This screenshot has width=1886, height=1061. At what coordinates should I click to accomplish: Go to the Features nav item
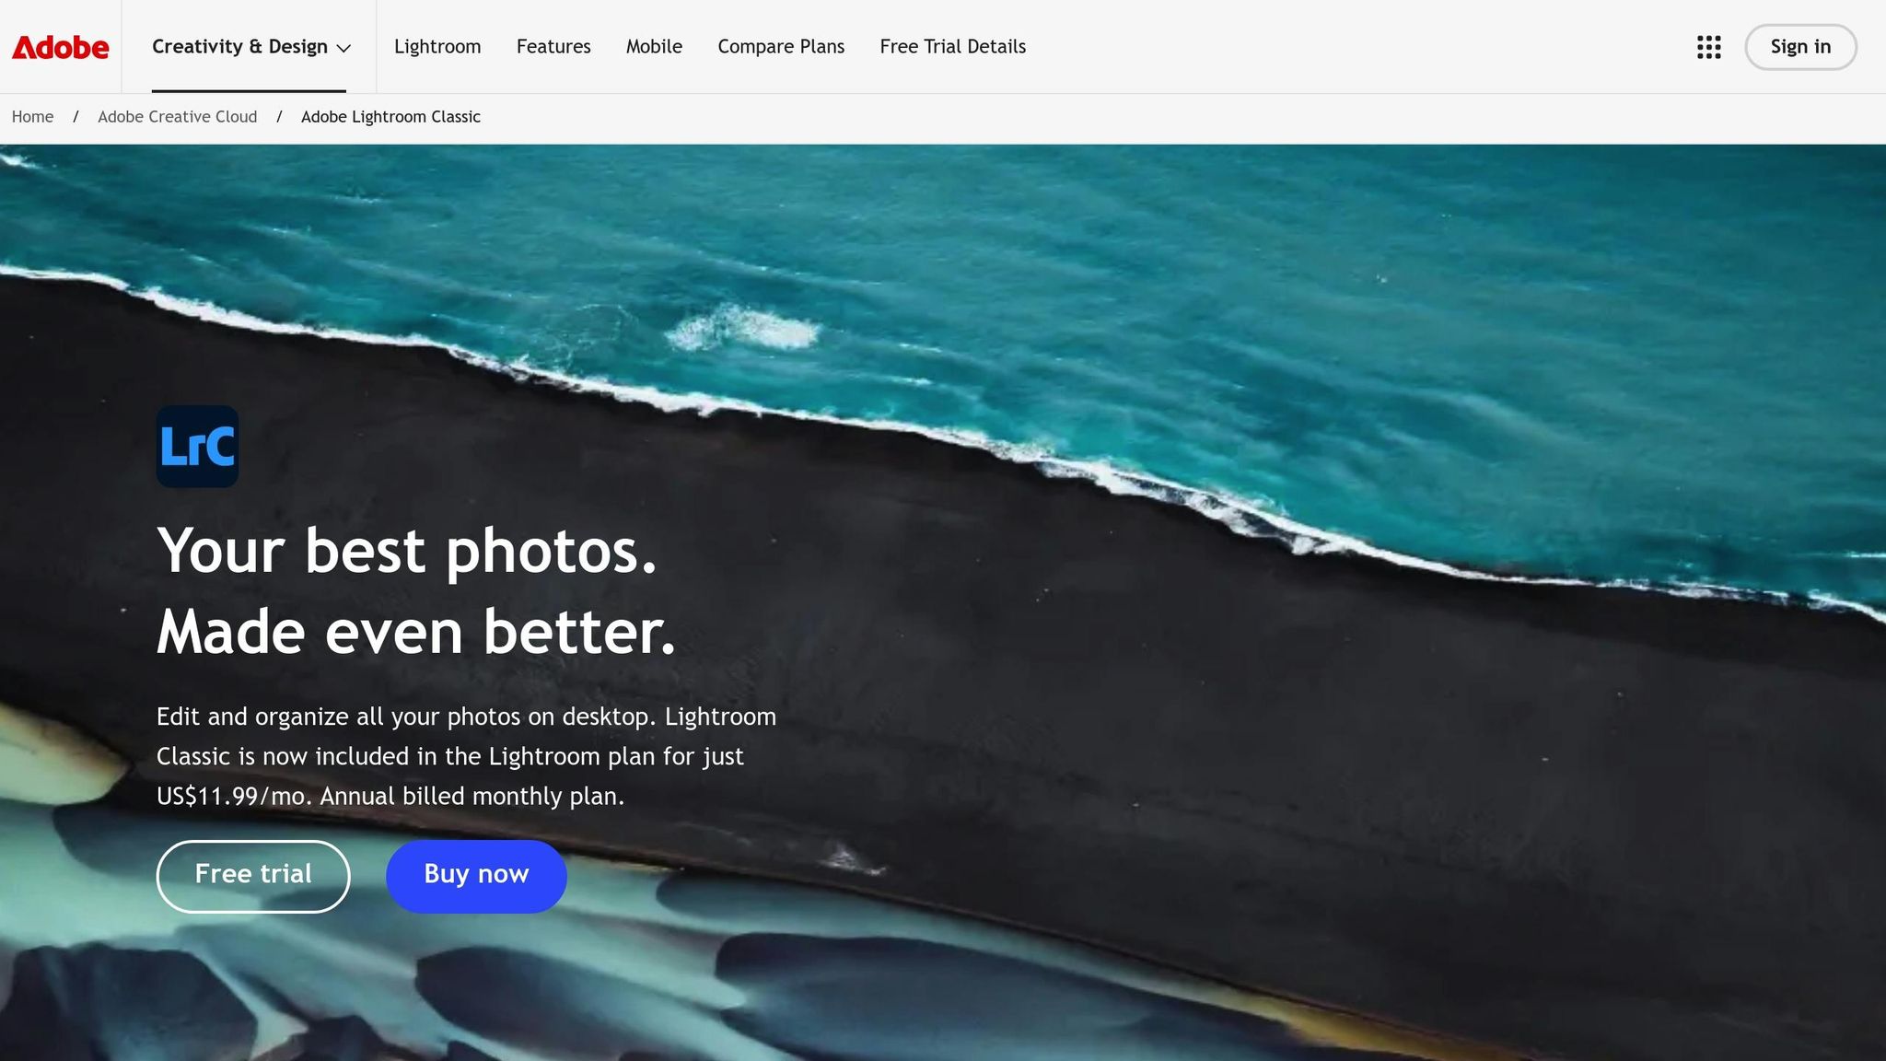[553, 47]
